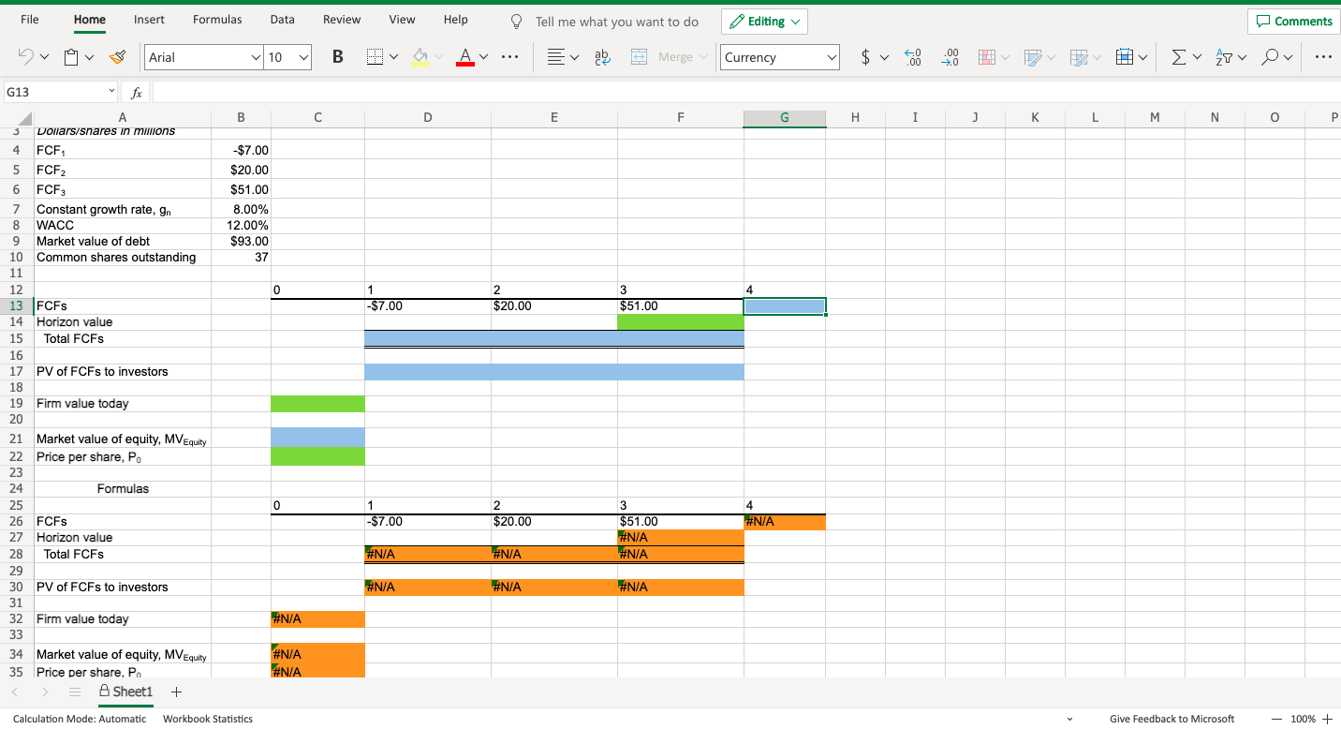Choose a font color from the red swatch
Screen dimensions: 1341x729
(465, 57)
